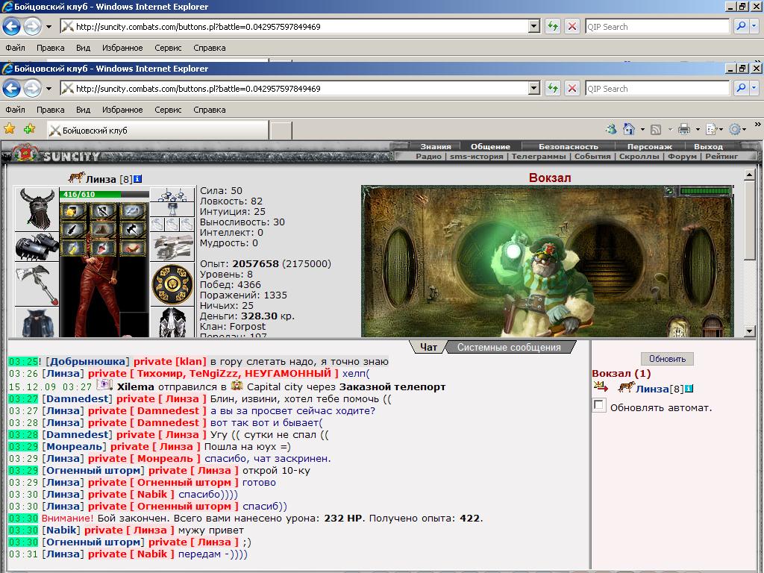Open the info icon beside Линза's name
The width and height of the screenshot is (764, 573).
tap(138, 179)
